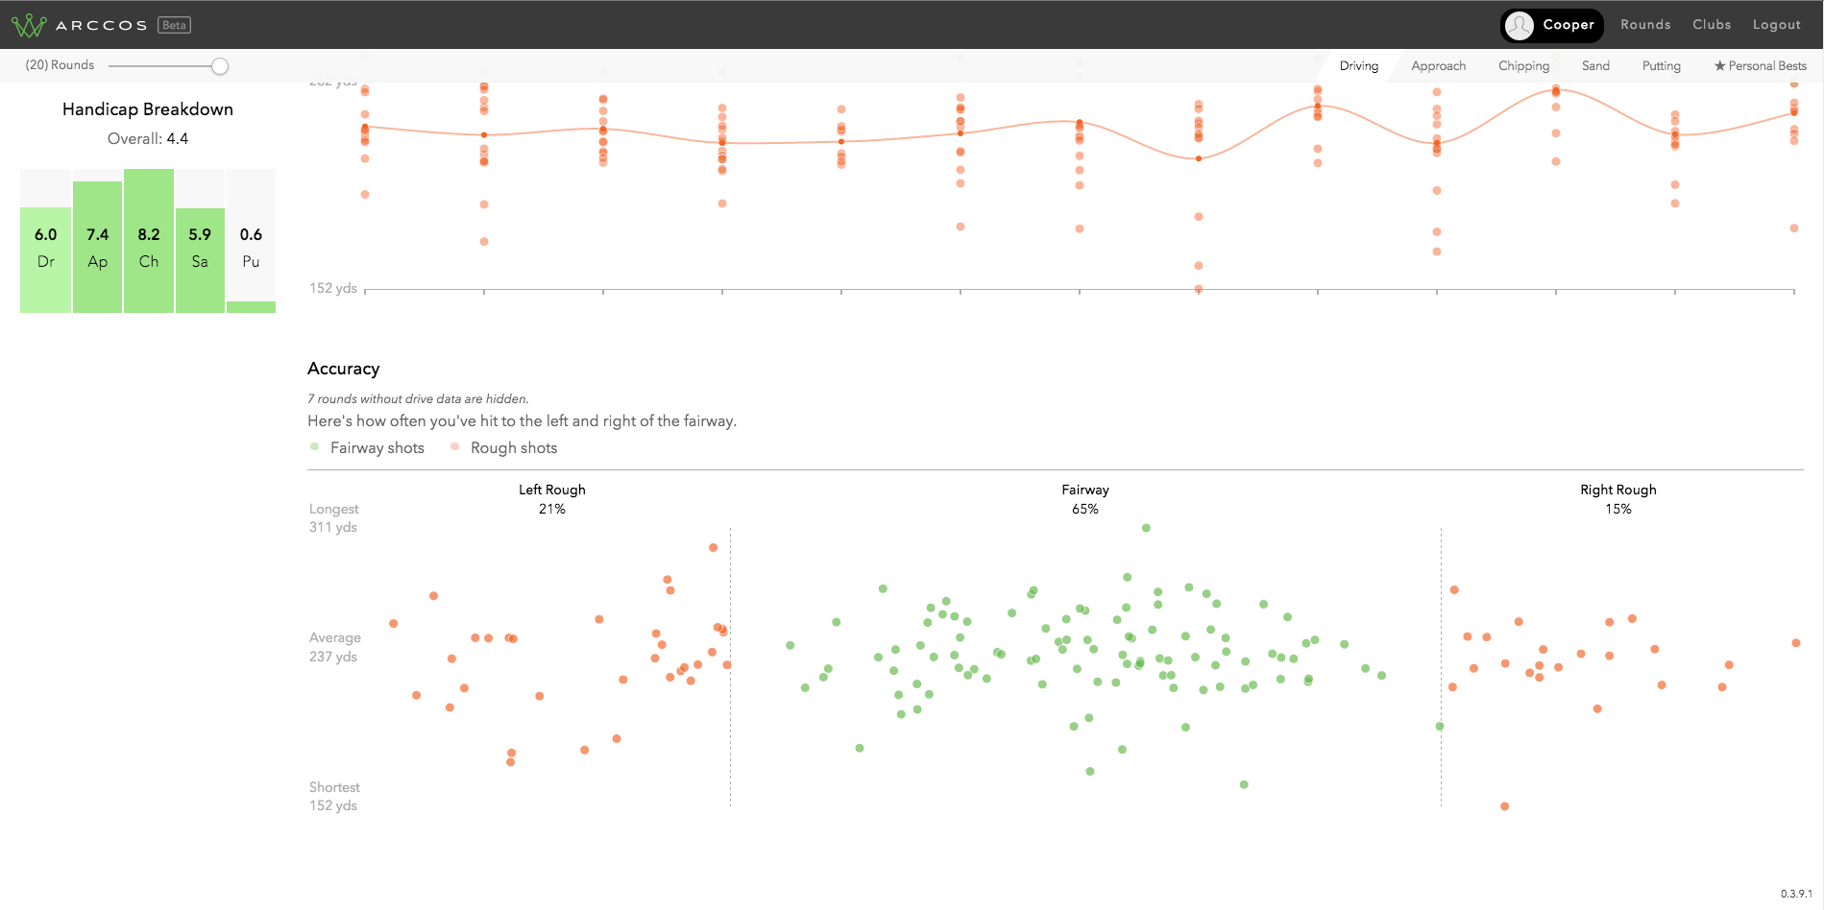Screen dimensions: 1824x910
Task: Click the green Fairway shots legend dot
Action: 315,446
